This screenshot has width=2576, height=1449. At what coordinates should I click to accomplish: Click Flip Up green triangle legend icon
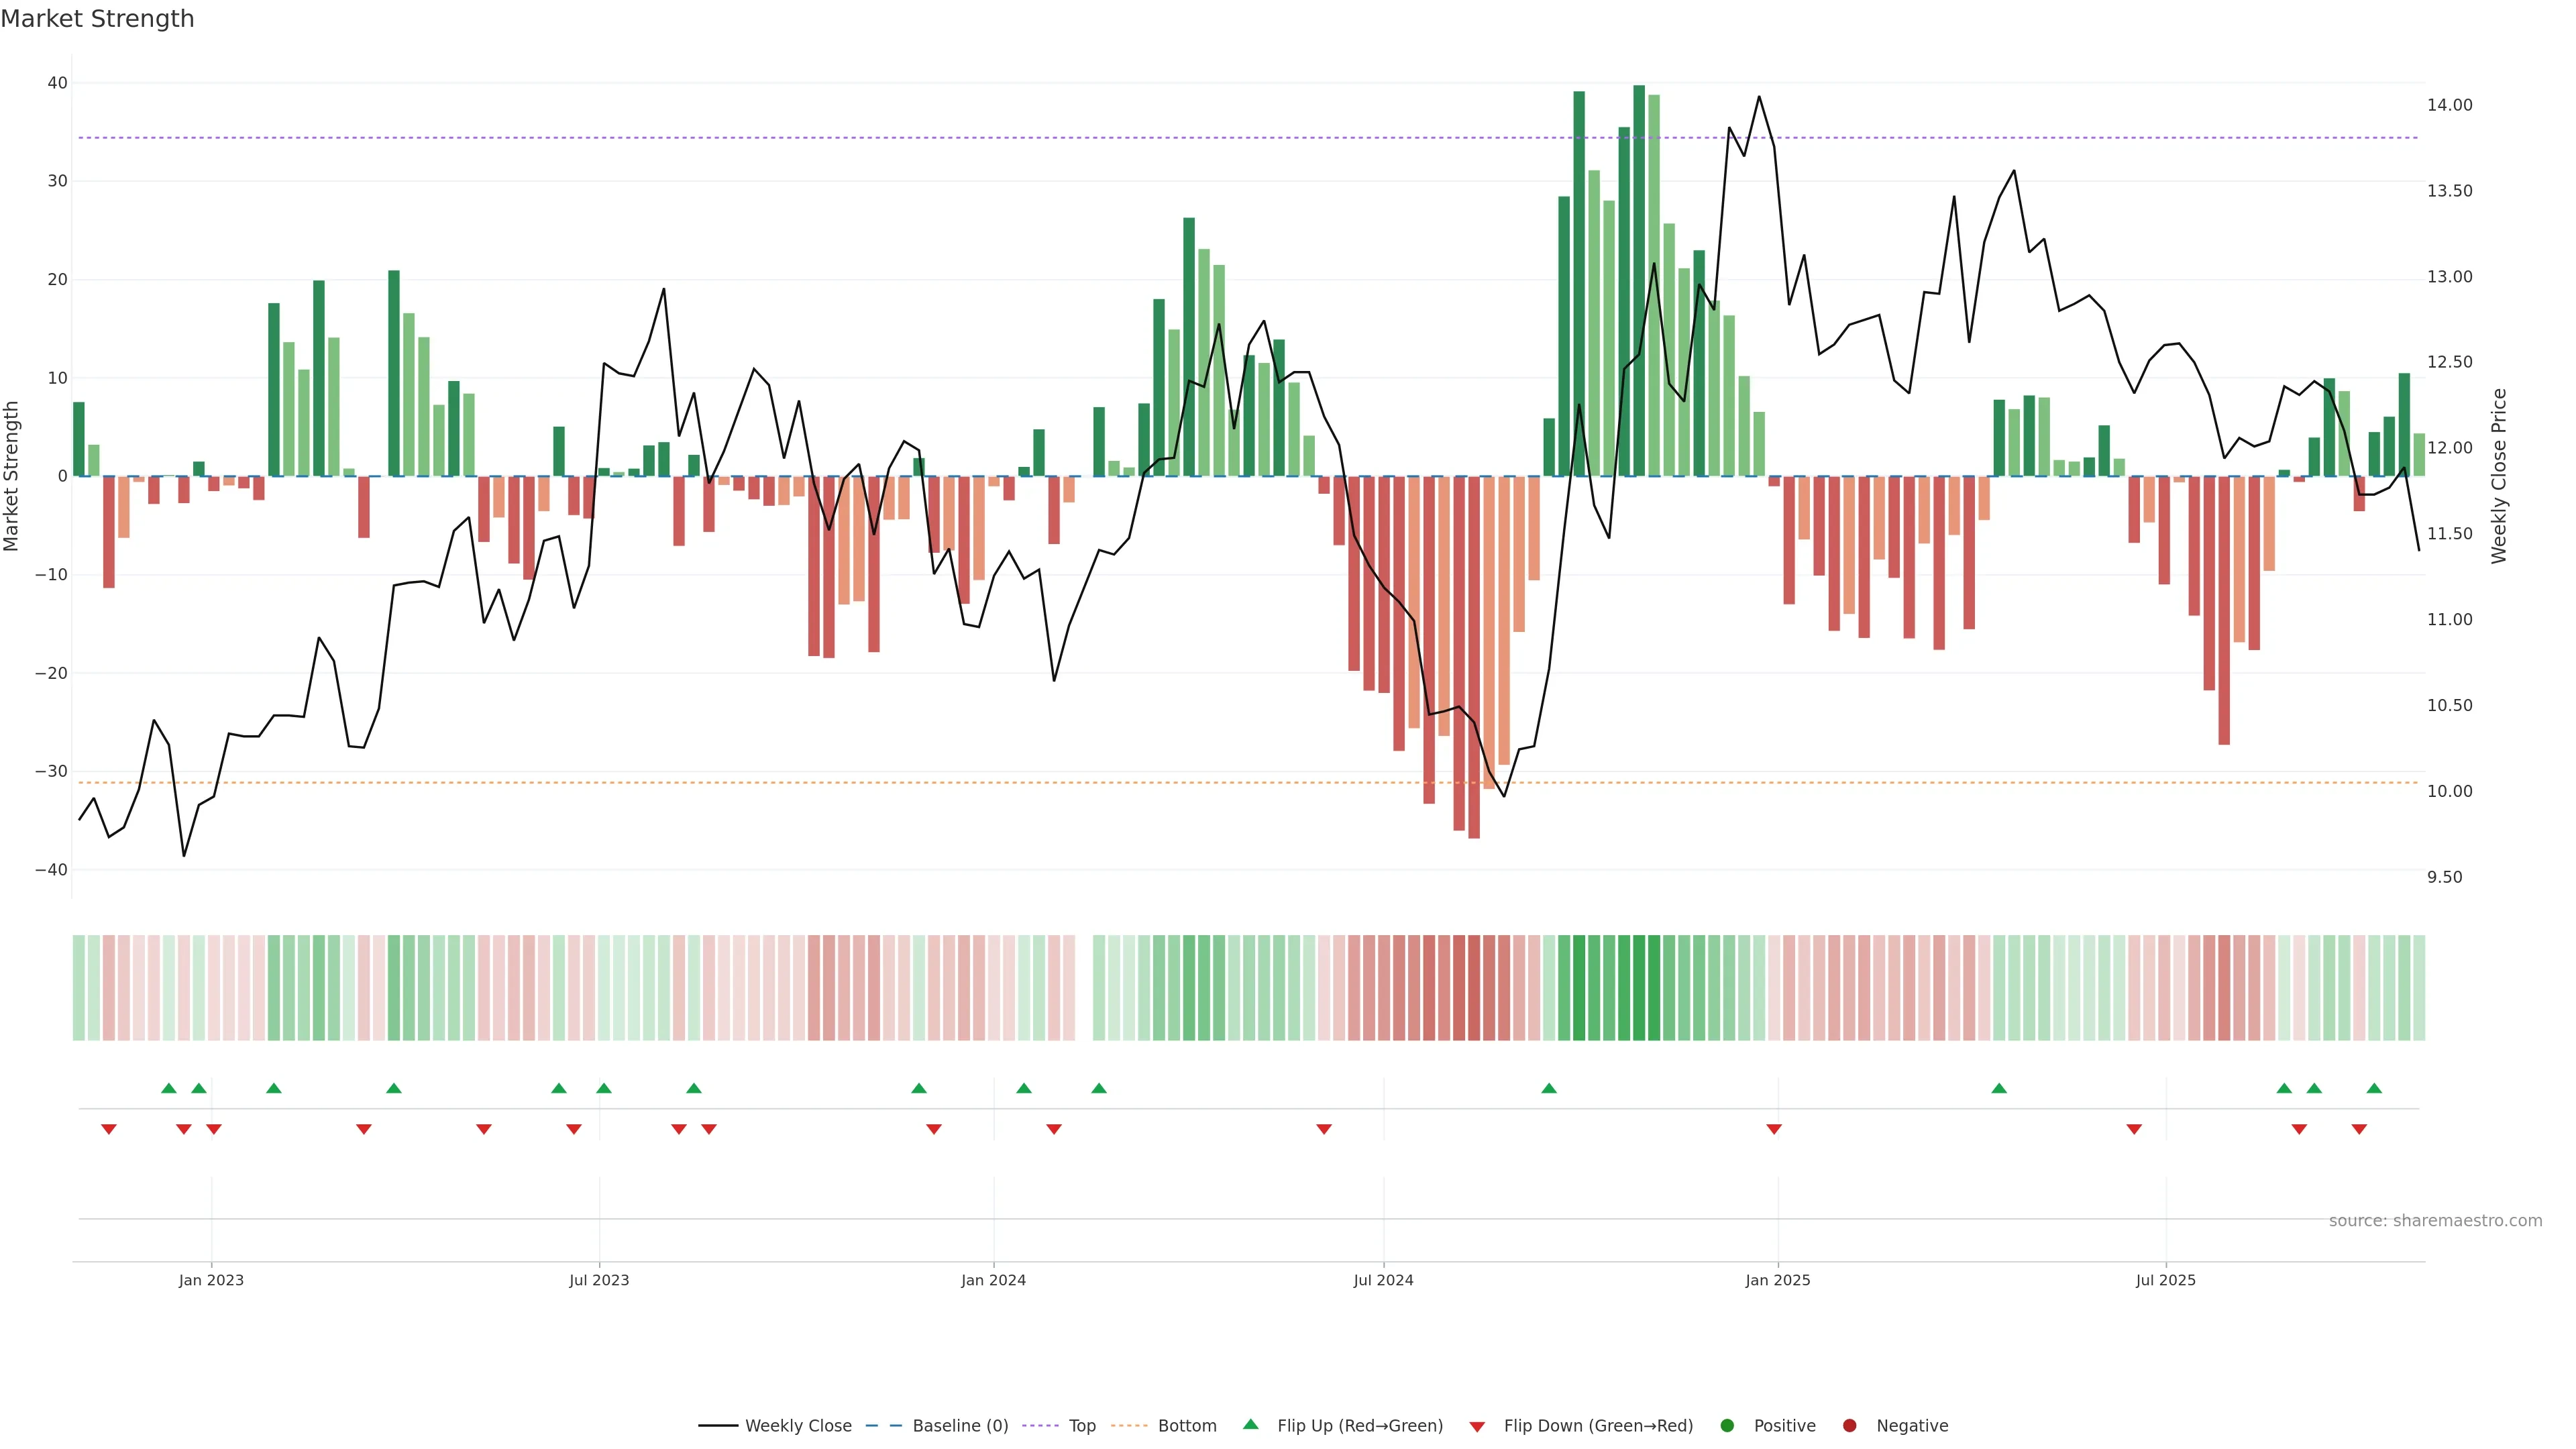click(1250, 1424)
